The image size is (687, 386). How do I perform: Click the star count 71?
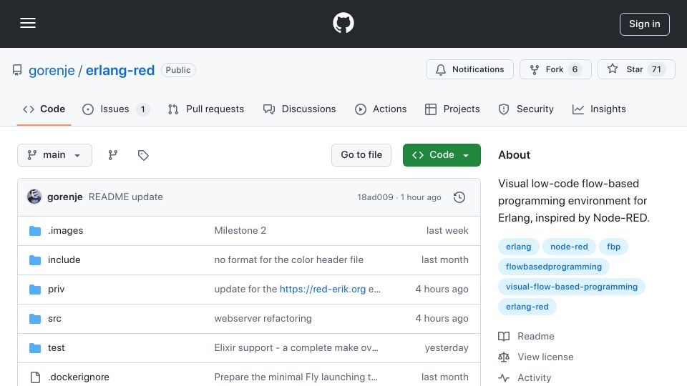pyautogui.click(x=656, y=69)
